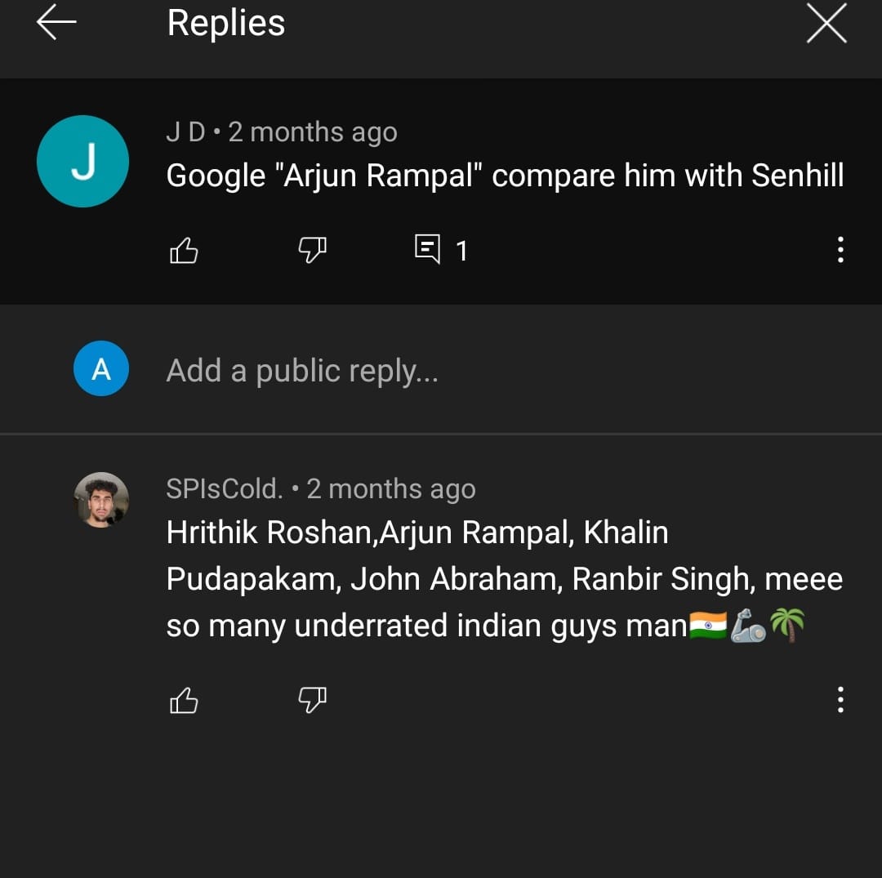
Task: Tap your own avatar next to reply box
Action: click(x=101, y=369)
